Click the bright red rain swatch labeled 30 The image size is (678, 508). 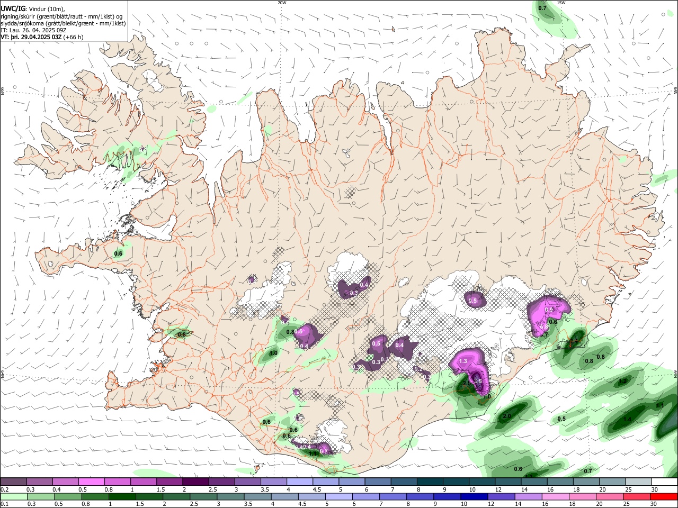[x=663, y=497]
